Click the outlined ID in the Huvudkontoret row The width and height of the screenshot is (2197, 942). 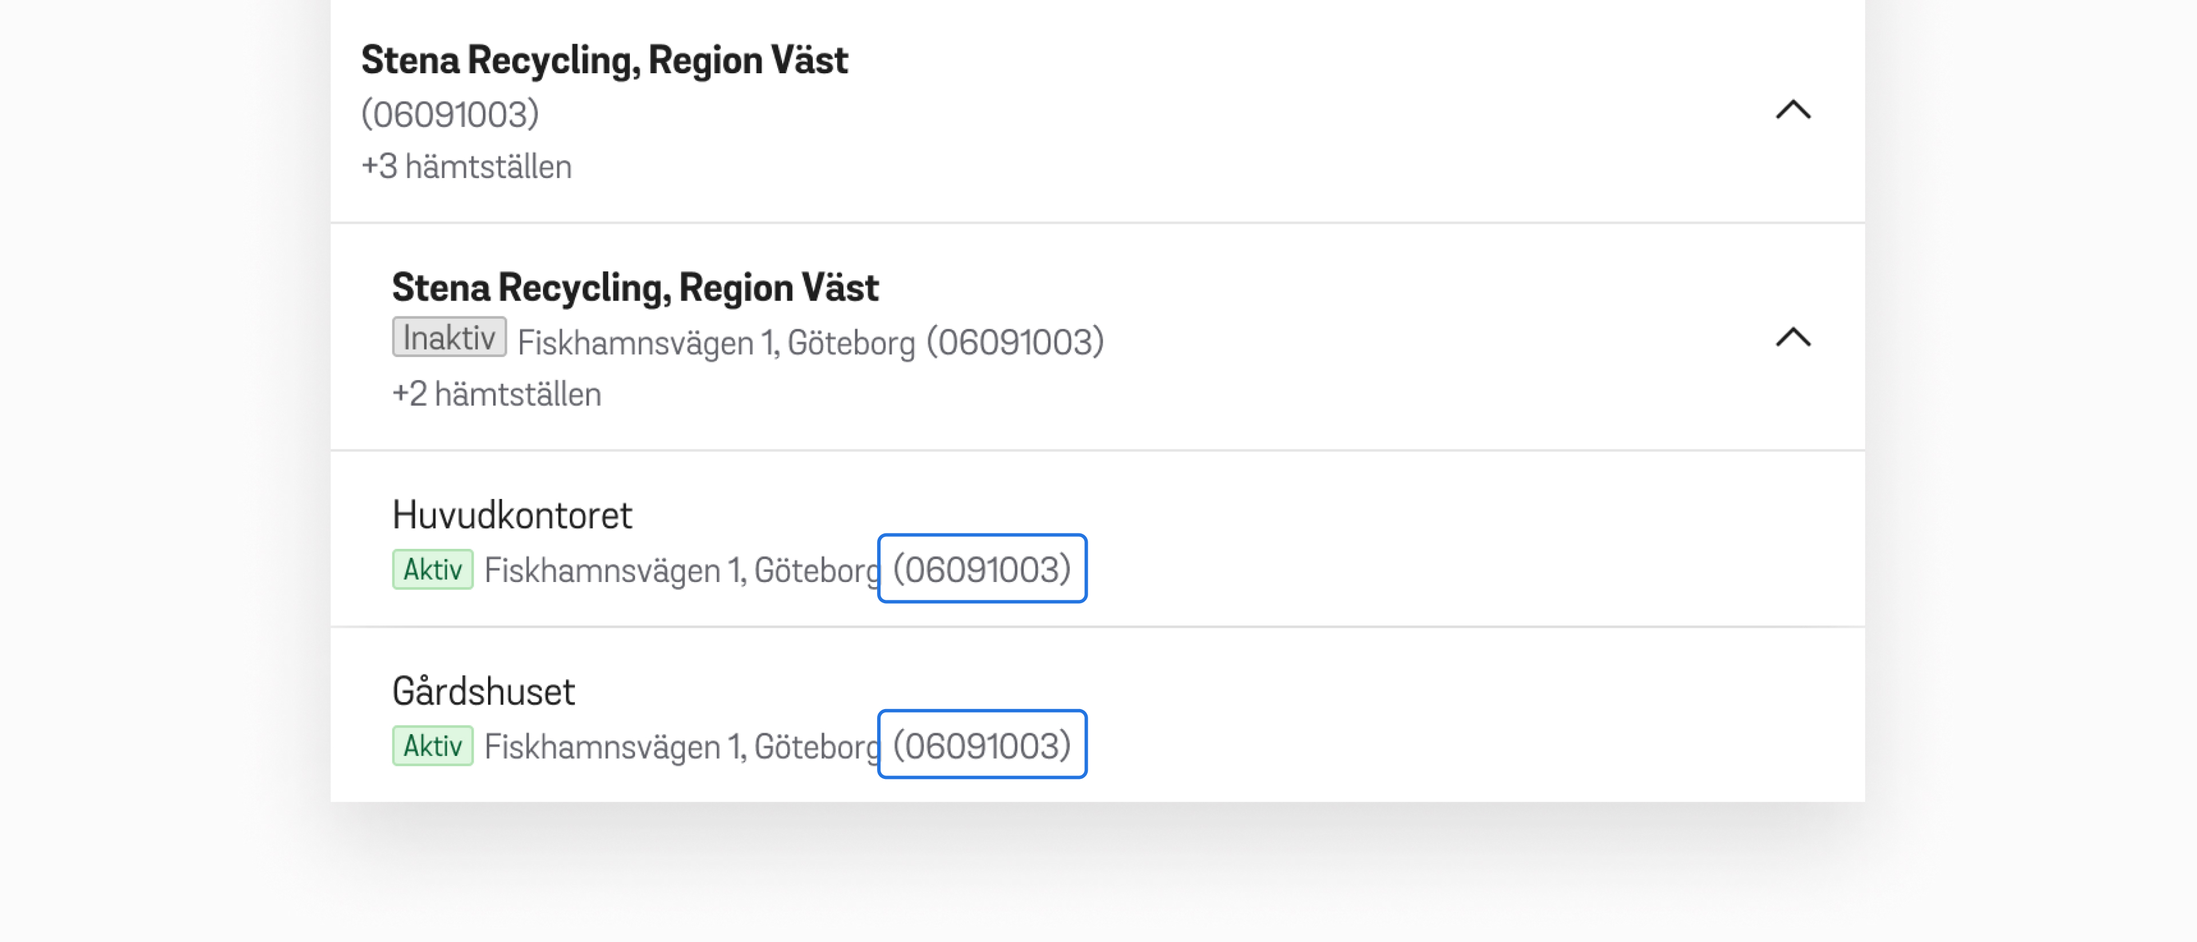[982, 569]
